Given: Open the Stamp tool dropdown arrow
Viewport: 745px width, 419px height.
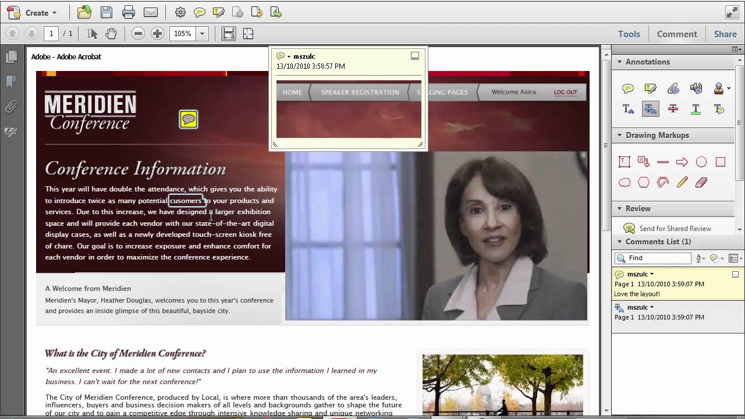Looking at the screenshot, I should pyautogui.click(x=729, y=88).
